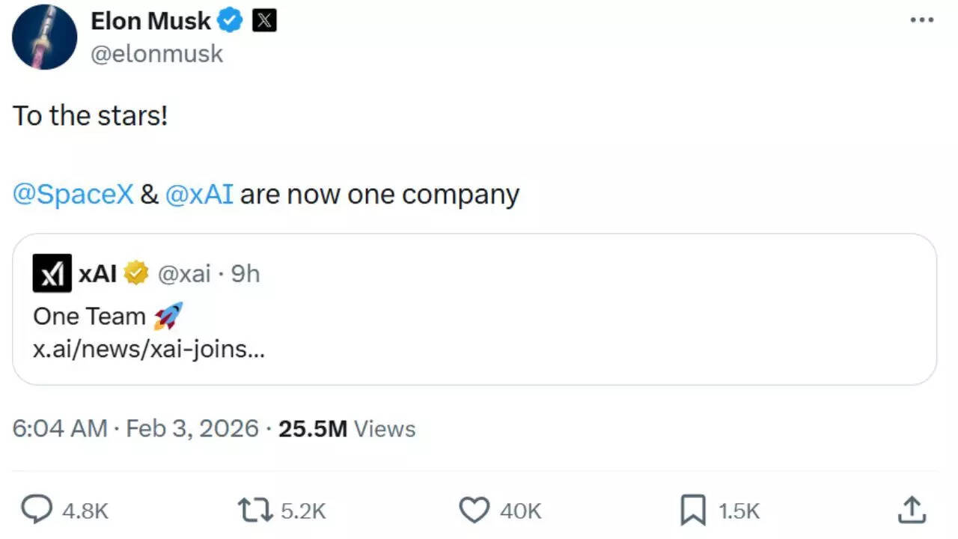Like the tweet with the heart icon
The height and width of the screenshot is (539, 958).
pyautogui.click(x=474, y=511)
